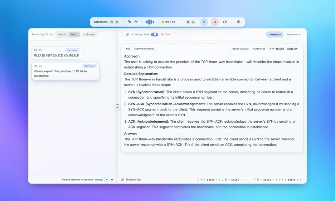Screen dimensions: 335x201
Task: Switch mode to Manual
Action: (62, 35)
